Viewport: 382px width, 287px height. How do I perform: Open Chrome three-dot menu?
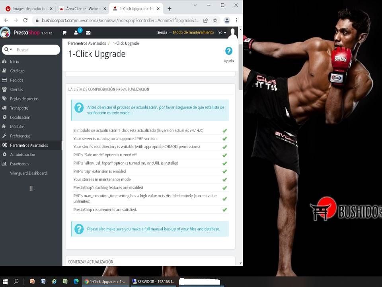pos(236,20)
